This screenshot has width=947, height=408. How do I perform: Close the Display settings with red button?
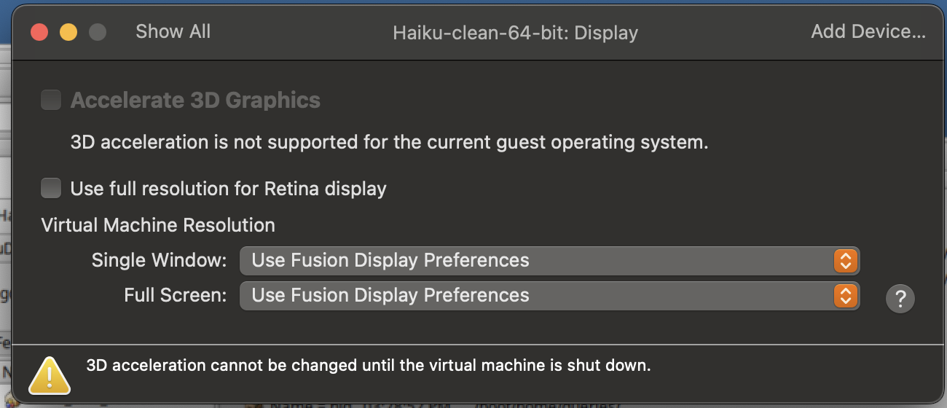[39, 32]
